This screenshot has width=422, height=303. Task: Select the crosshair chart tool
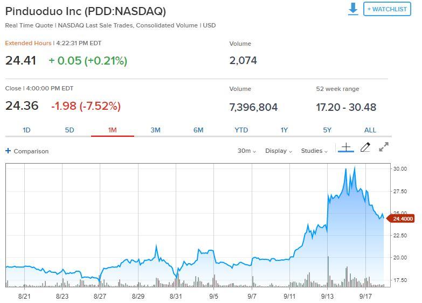(346, 147)
